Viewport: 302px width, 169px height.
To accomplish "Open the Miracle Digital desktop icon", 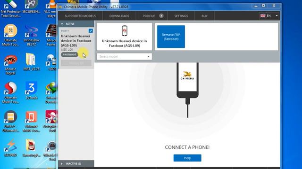I will (10, 64).
